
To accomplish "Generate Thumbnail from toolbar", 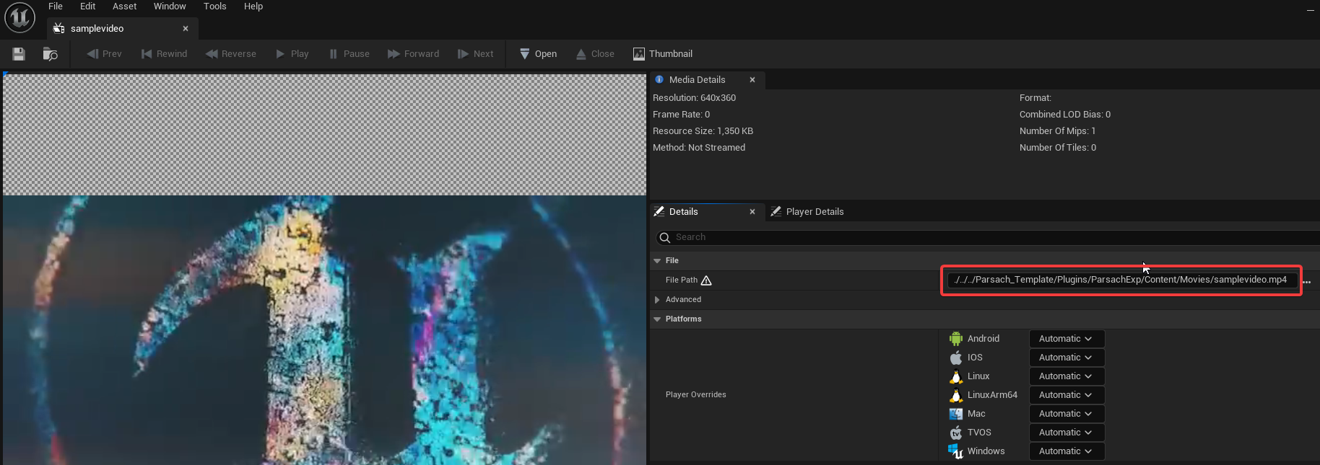I will [x=662, y=54].
